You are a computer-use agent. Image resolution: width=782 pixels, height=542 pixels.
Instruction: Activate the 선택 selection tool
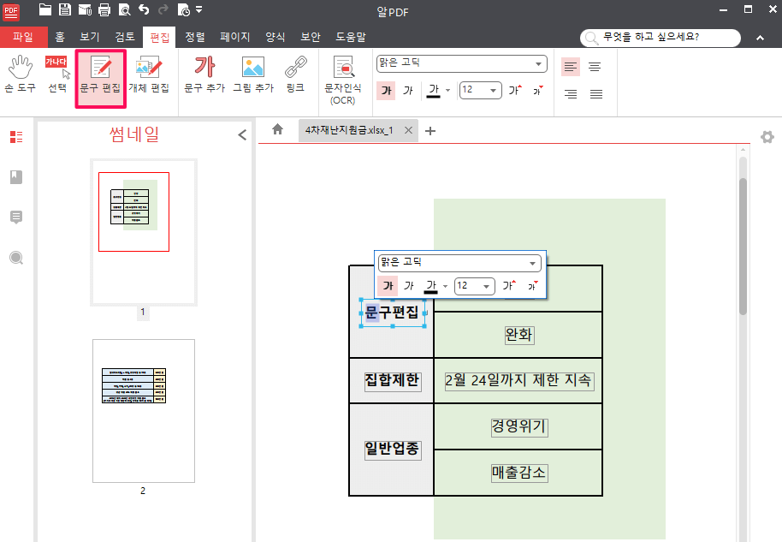(x=56, y=75)
